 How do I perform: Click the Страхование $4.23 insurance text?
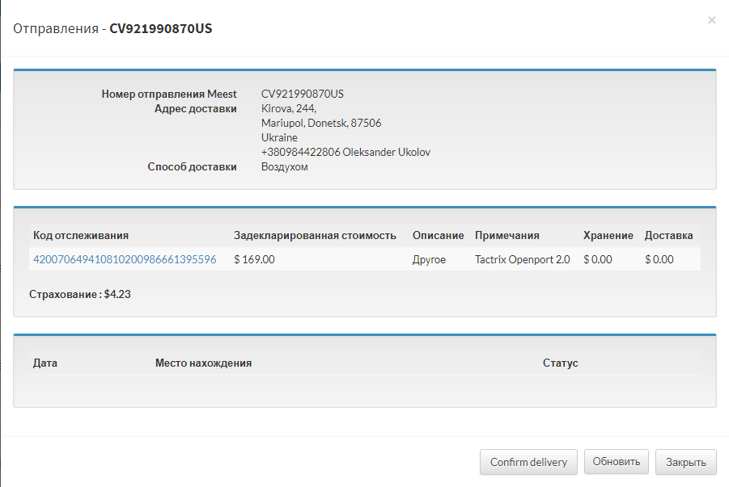(80, 294)
